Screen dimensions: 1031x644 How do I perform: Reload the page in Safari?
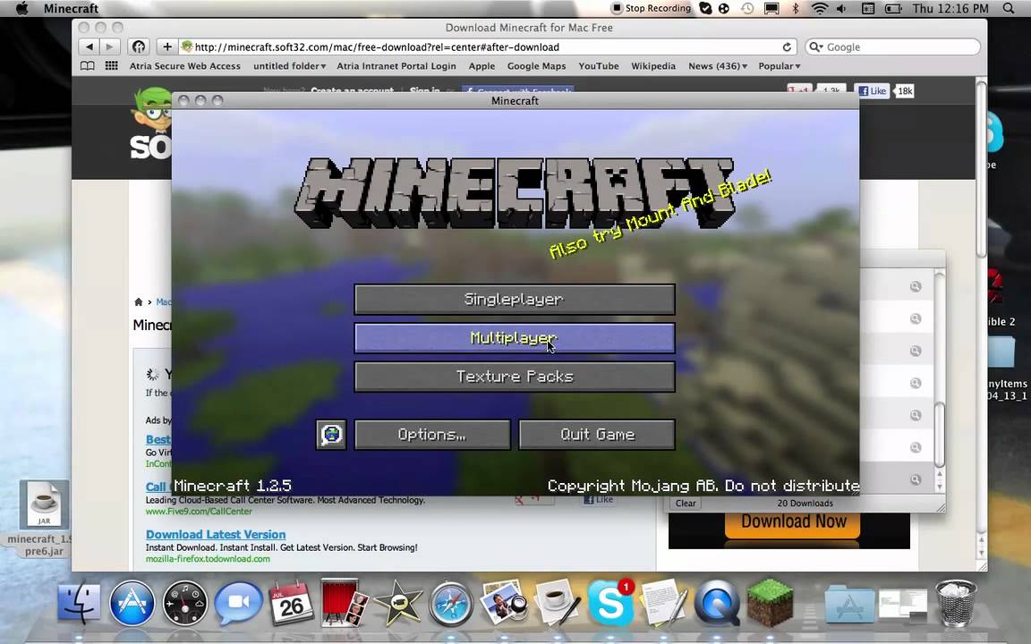pyautogui.click(x=787, y=47)
